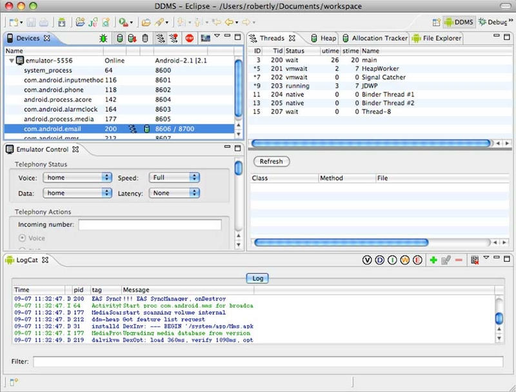The image size is (516, 392).
Task: Click the Run External Tools icon
Action: 123,23
